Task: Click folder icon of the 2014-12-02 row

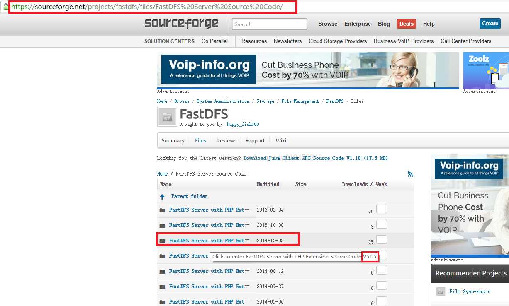Action: coord(162,241)
